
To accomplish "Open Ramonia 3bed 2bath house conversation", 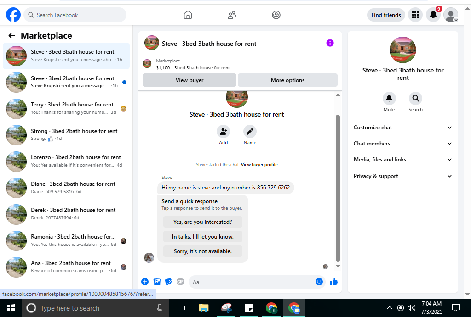I will (66, 240).
